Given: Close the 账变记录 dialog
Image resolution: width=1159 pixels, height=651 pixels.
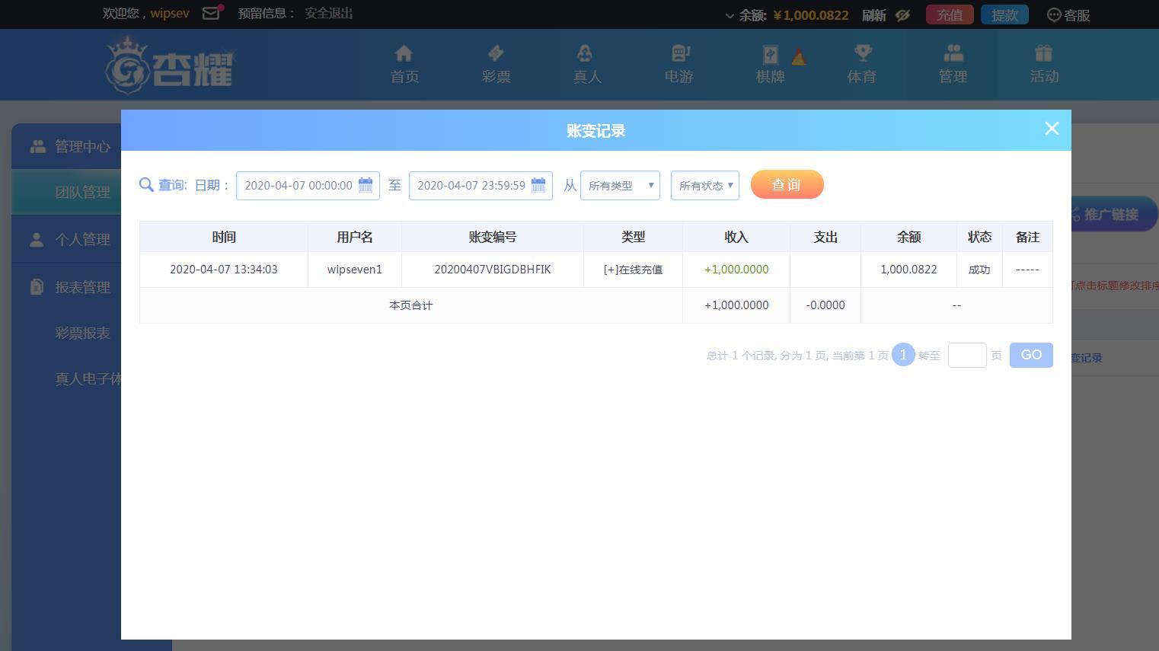Looking at the screenshot, I should pyautogui.click(x=1052, y=129).
